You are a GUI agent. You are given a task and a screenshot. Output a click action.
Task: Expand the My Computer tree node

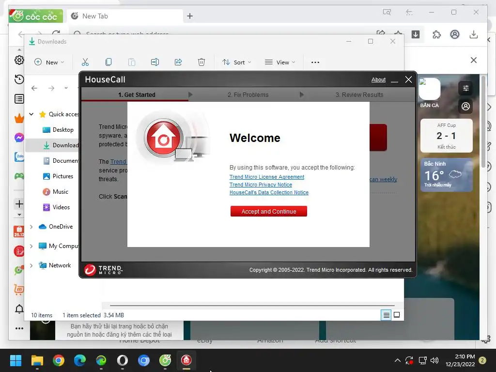tap(31, 246)
